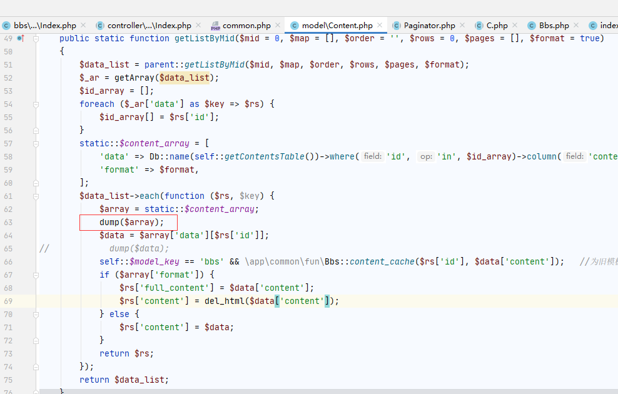Fold the if block on line 67

[x=36, y=275]
